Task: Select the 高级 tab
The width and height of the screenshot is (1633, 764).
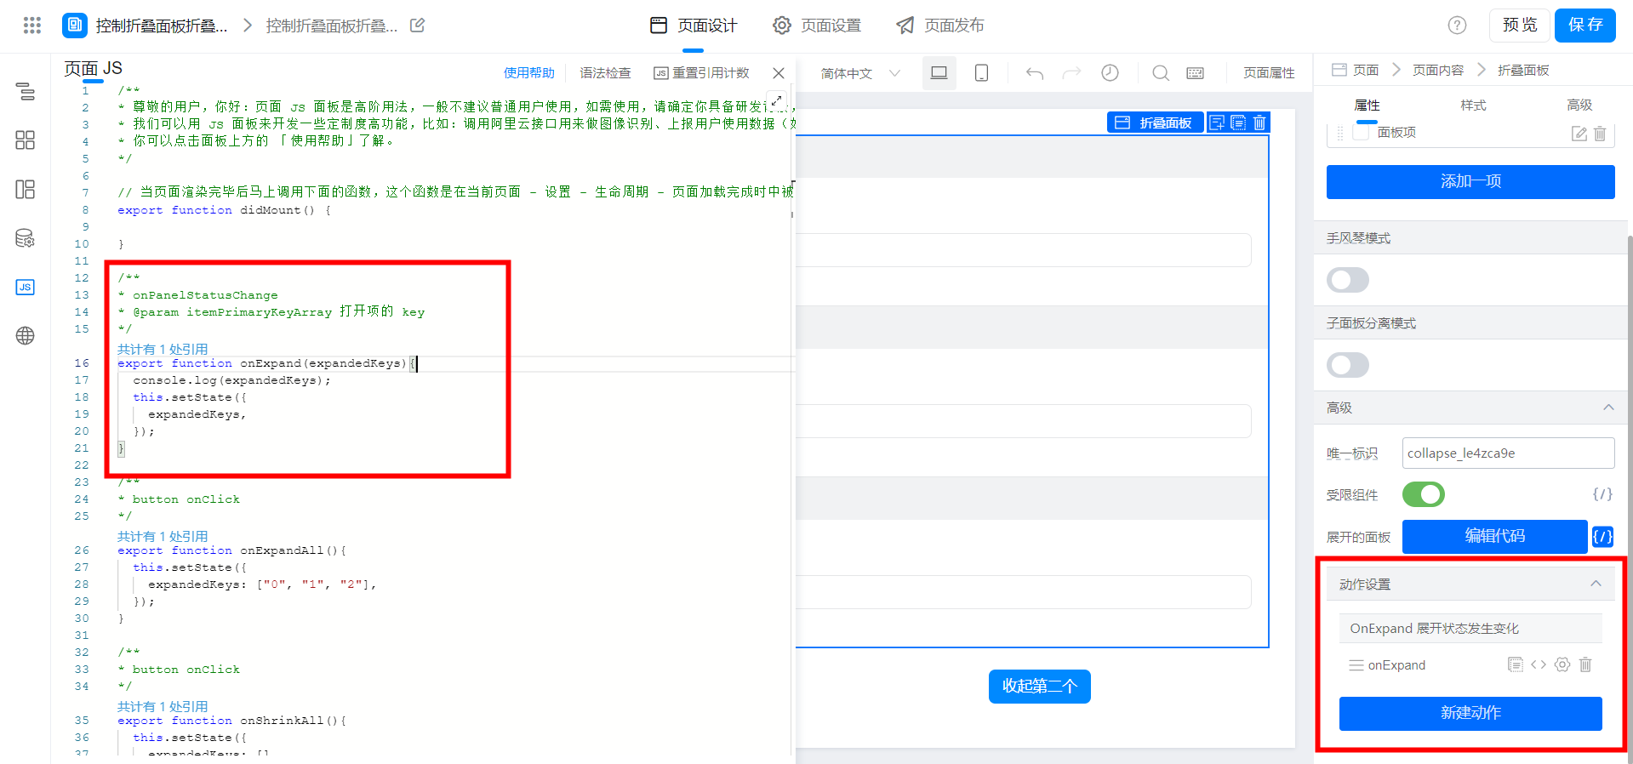Action: click(x=1579, y=105)
